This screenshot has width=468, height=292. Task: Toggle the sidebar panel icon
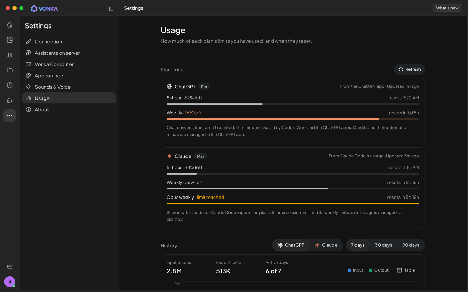tap(111, 9)
